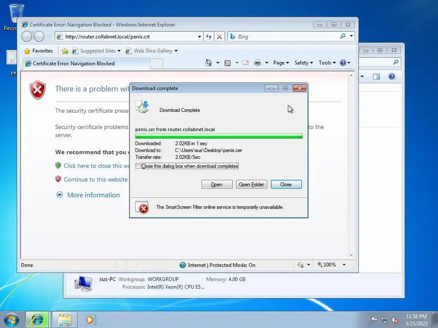Expand the Home button dropdown arrow
This screenshot has height=328, width=438.
(218, 63)
